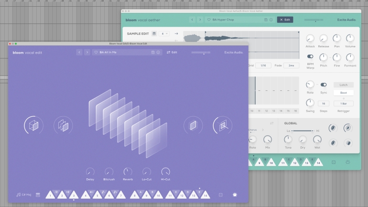Screen dimensions: 368x207
Task: Click the Steps 16 value field
Action: 324,103
